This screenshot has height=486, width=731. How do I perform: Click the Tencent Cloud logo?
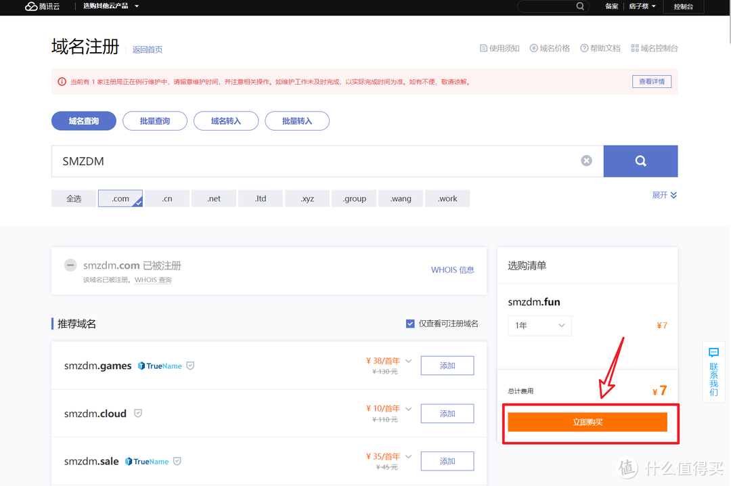click(43, 6)
